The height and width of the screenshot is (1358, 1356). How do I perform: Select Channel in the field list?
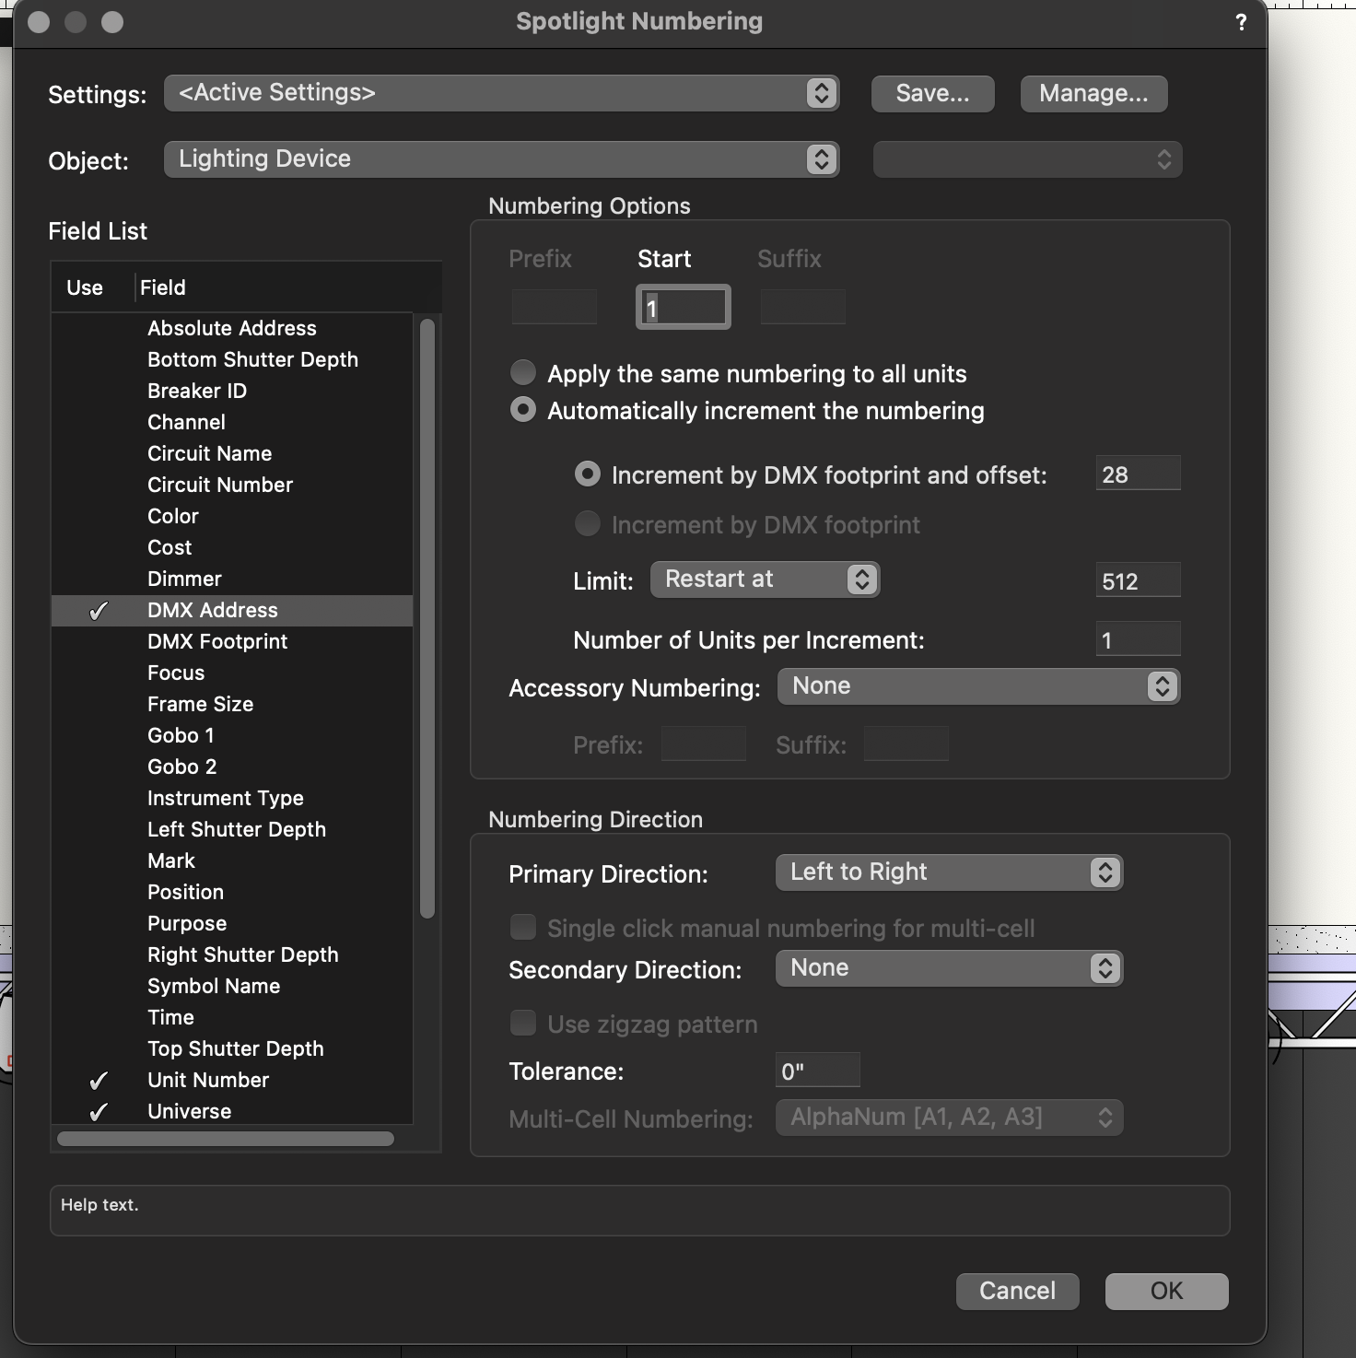point(186,422)
